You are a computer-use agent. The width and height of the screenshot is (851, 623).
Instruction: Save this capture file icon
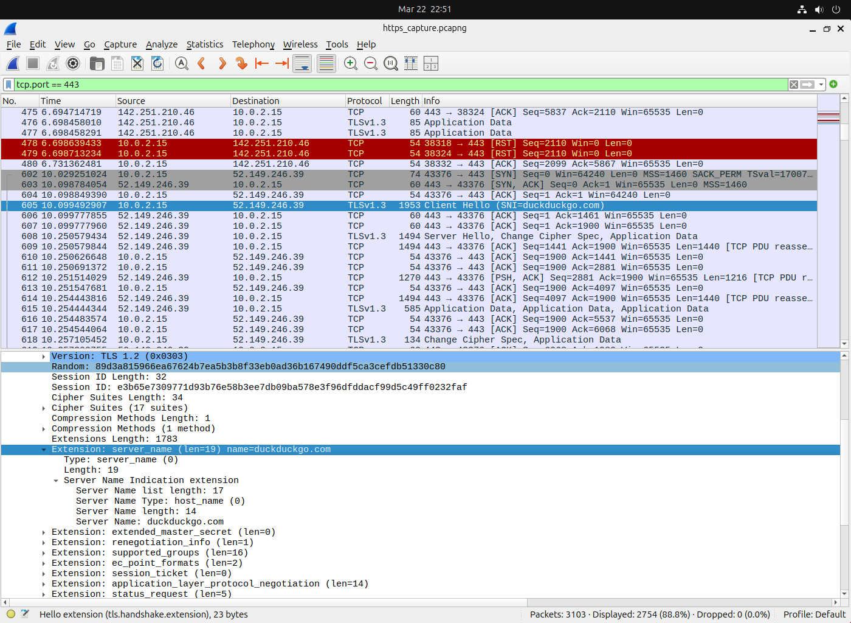click(117, 63)
